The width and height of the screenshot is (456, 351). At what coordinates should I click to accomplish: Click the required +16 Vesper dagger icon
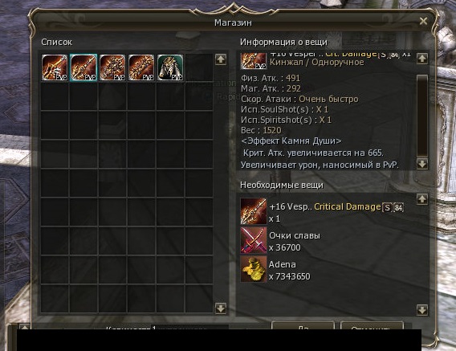pos(254,211)
